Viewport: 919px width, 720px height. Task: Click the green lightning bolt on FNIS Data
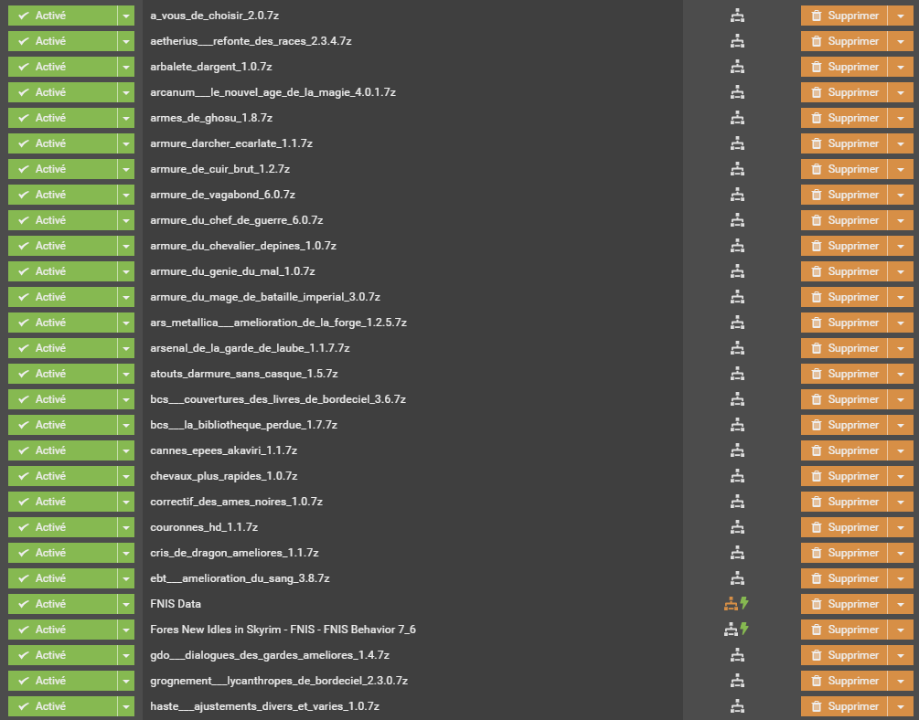[x=744, y=604]
